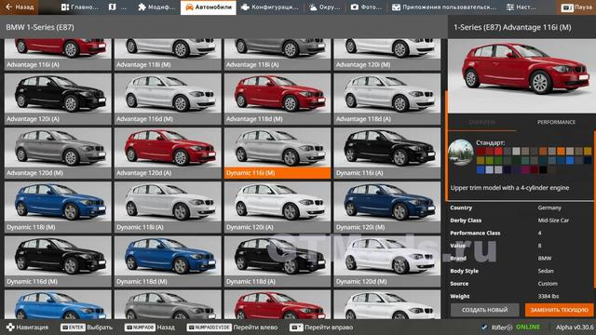Pick the black Dynamic 116d (M) car
The image size is (596, 335).
pos(58,261)
